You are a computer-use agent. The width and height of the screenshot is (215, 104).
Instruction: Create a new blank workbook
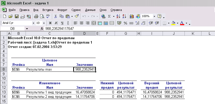pyautogui.click(x=4, y=17)
